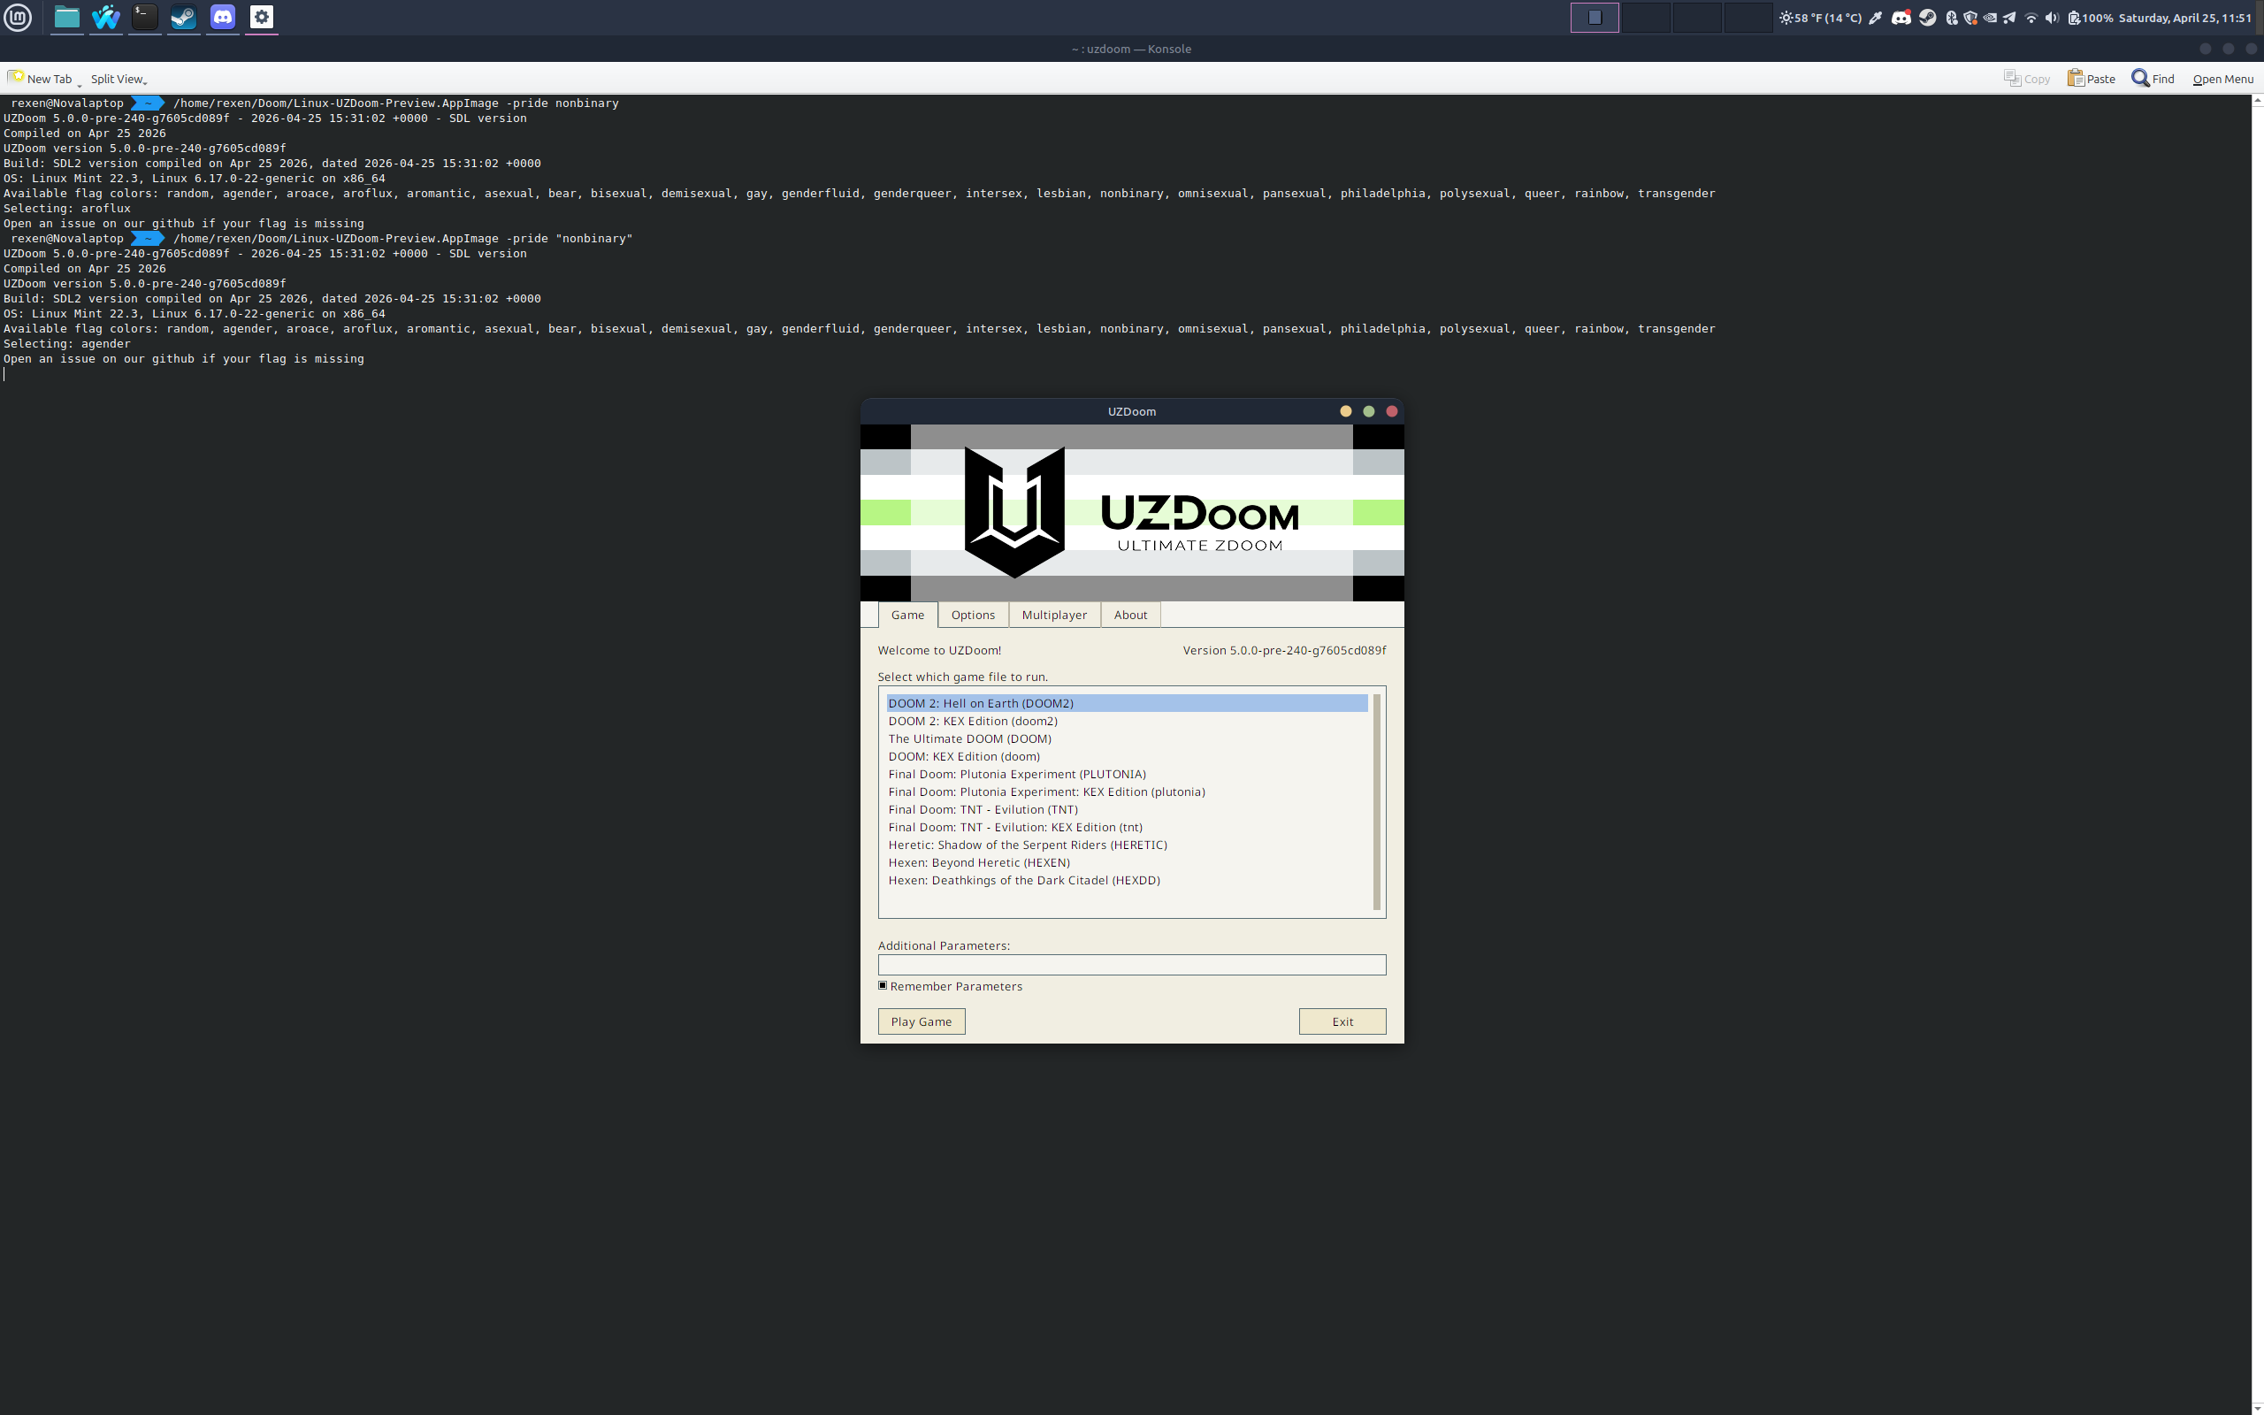Click the Play Game button

point(921,1022)
